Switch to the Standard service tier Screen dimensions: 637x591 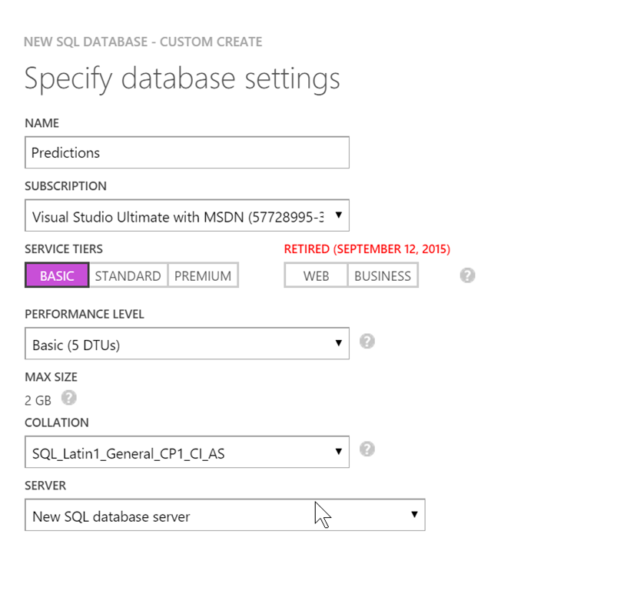click(x=128, y=275)
